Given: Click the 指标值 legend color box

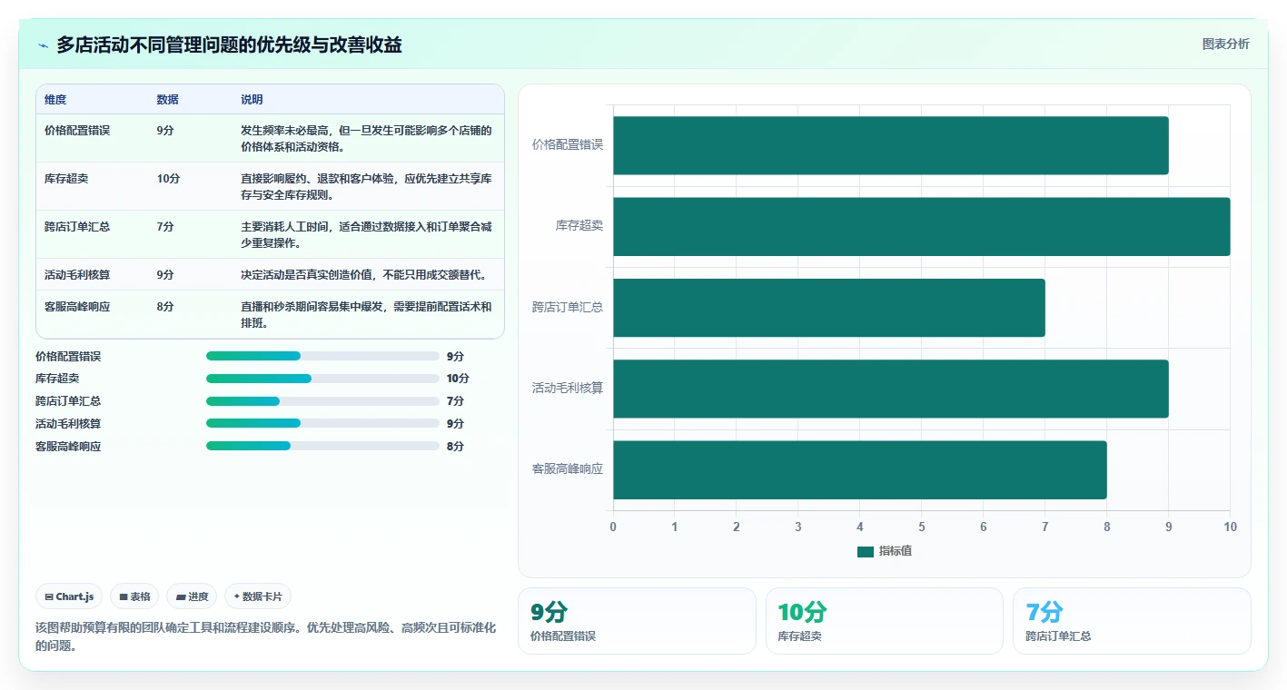Looking at the screenshot, I should (866, 551).
